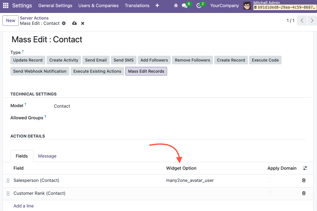Click the Settings app title
Screen dimensions: 317x211
(x=22, y=5)
